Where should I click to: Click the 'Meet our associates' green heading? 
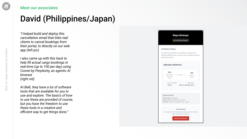tap(39, 8)
